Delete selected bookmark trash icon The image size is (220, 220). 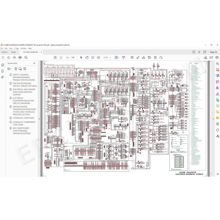(16, 69)
